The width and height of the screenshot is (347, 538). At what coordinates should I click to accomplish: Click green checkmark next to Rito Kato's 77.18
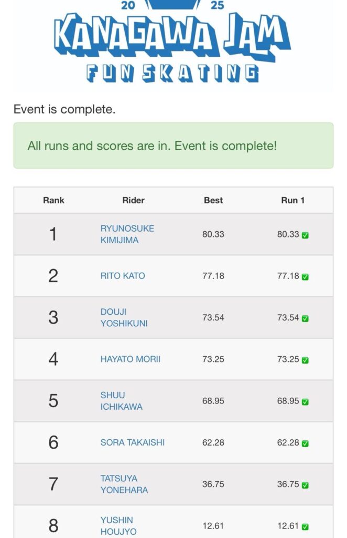point(305,277)
